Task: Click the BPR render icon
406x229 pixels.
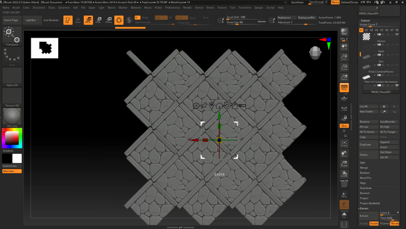Action: tap(344, 32)
